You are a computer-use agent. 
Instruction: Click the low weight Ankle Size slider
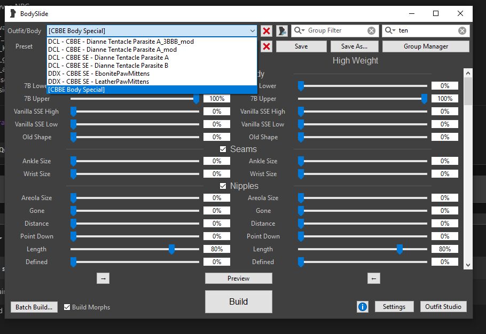(x=135, y=161)
